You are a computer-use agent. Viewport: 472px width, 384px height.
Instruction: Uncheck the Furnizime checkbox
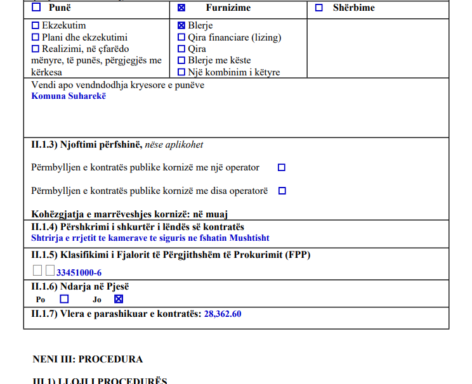tap(181, 8)
